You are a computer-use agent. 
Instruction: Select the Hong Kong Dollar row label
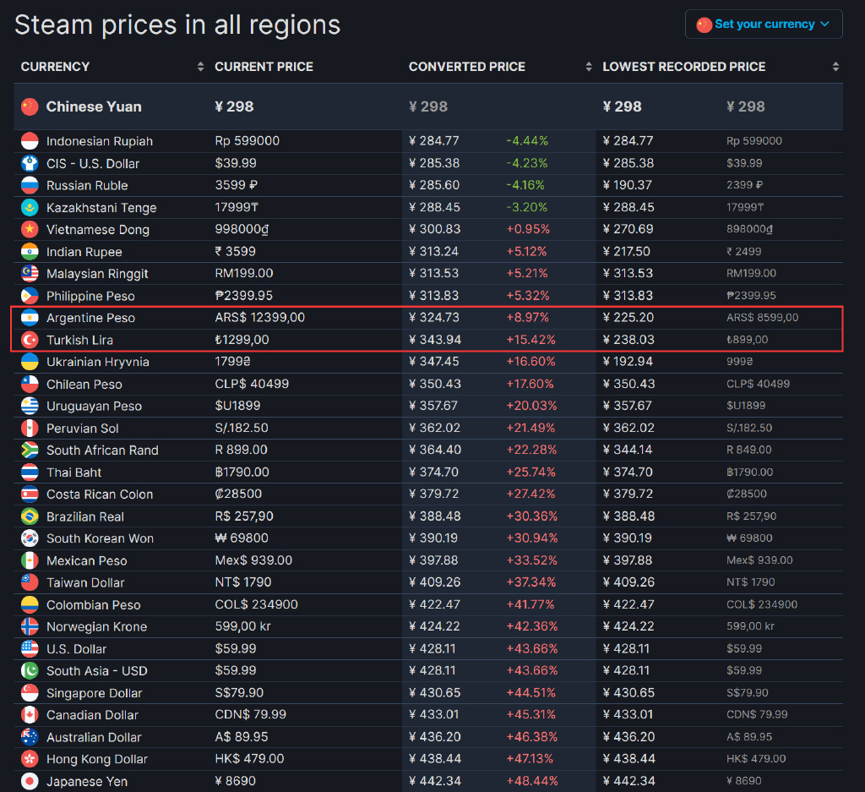[x=97, y=759]
